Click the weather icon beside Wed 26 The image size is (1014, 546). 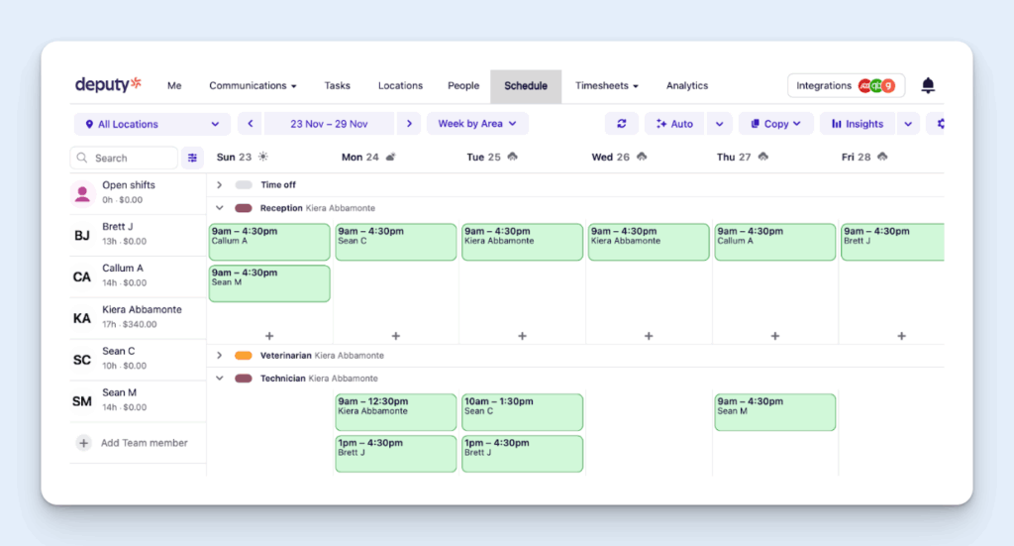point(642,157)
